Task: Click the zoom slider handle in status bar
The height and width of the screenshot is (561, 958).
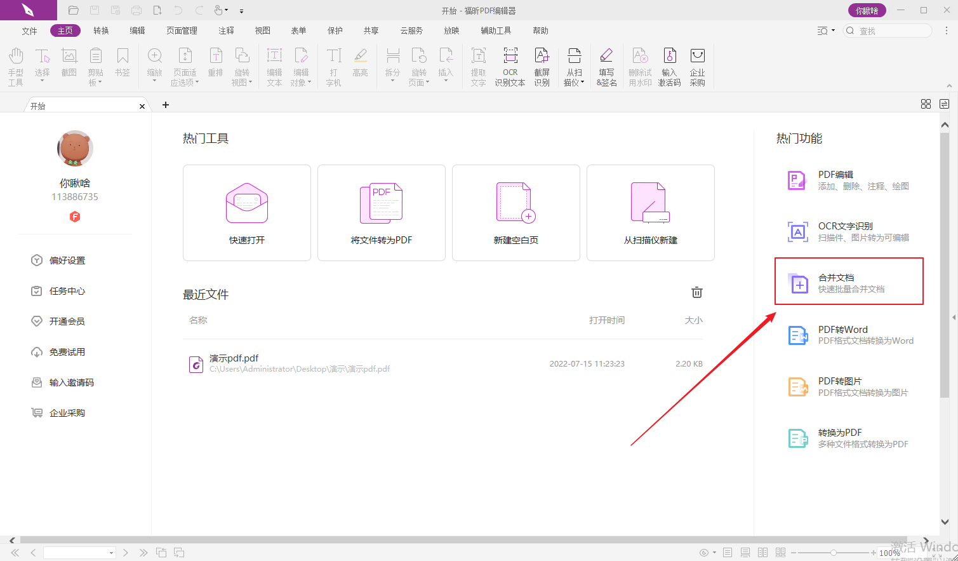Action: (834, 553)
